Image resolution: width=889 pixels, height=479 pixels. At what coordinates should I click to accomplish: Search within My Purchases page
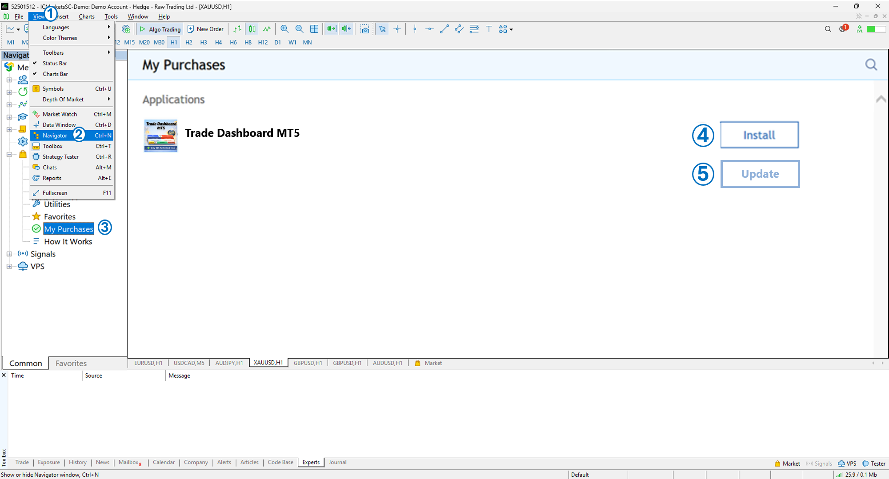pyautogui.click(x=871, y=65)
